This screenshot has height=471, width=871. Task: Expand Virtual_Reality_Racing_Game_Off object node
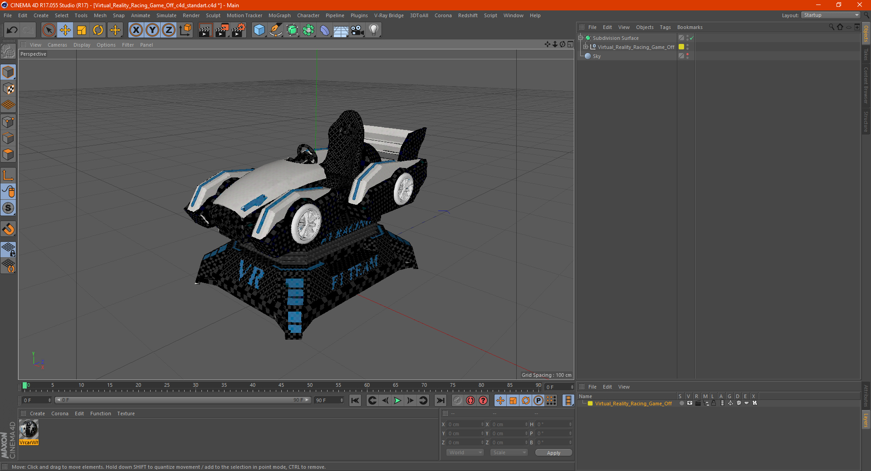coord(585,47)
